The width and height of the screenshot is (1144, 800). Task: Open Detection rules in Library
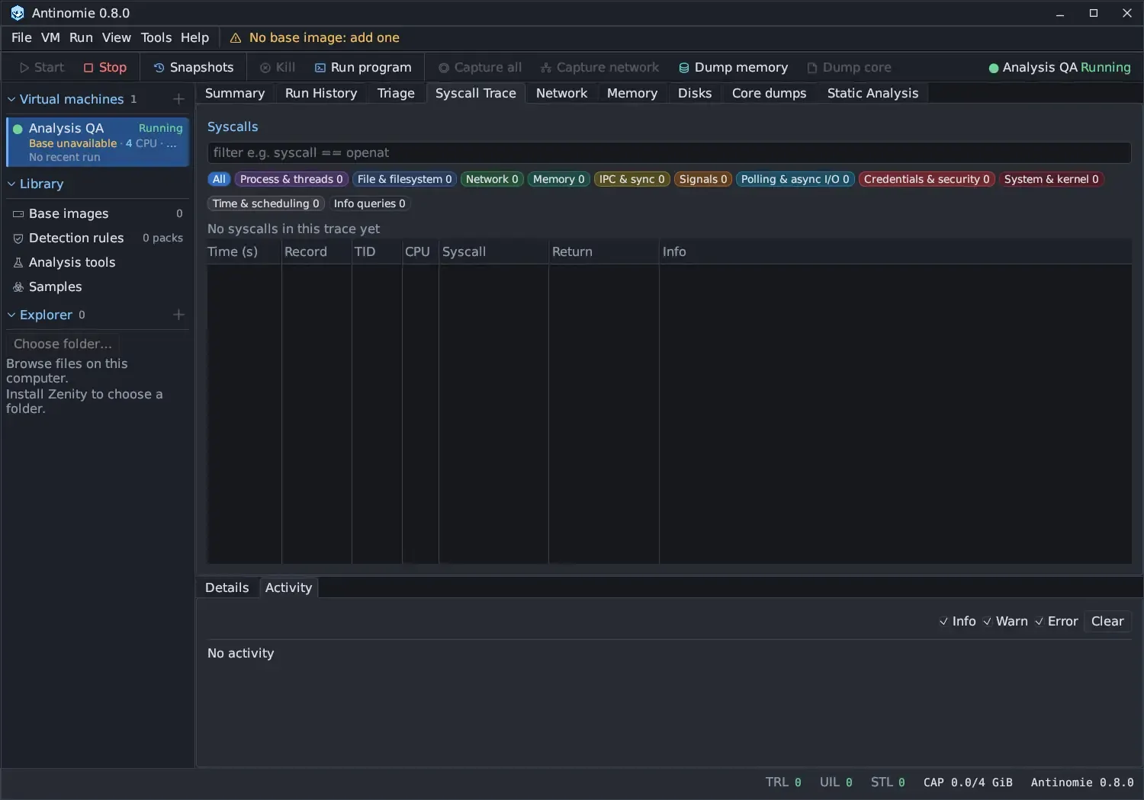[98, 238]
